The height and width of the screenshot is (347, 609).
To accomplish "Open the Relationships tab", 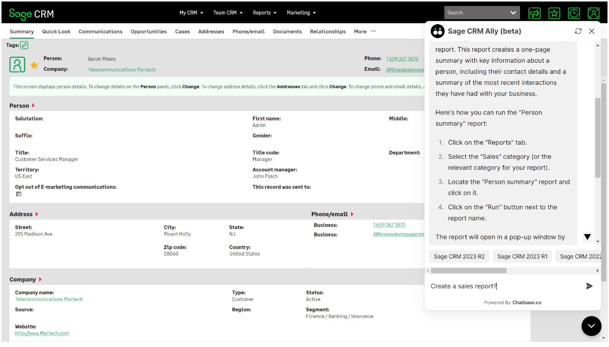I will click(328, 32).
